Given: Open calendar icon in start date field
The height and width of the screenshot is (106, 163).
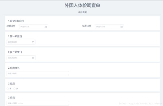Looking at the screenshot, I should (46, 27).
